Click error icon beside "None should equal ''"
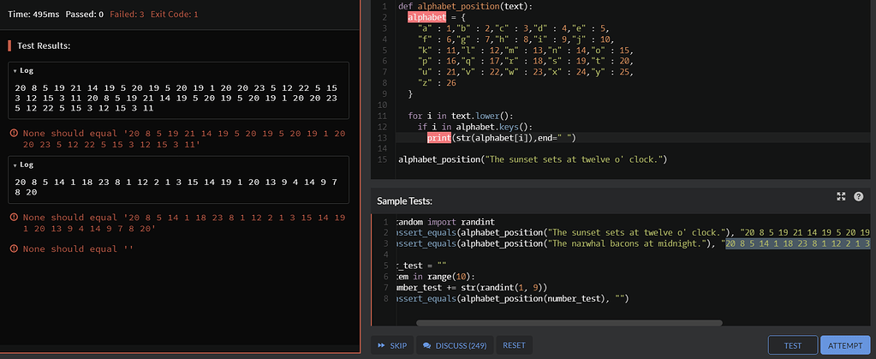The width and height of the screenshot is (876, 359). tap(13, 248)
